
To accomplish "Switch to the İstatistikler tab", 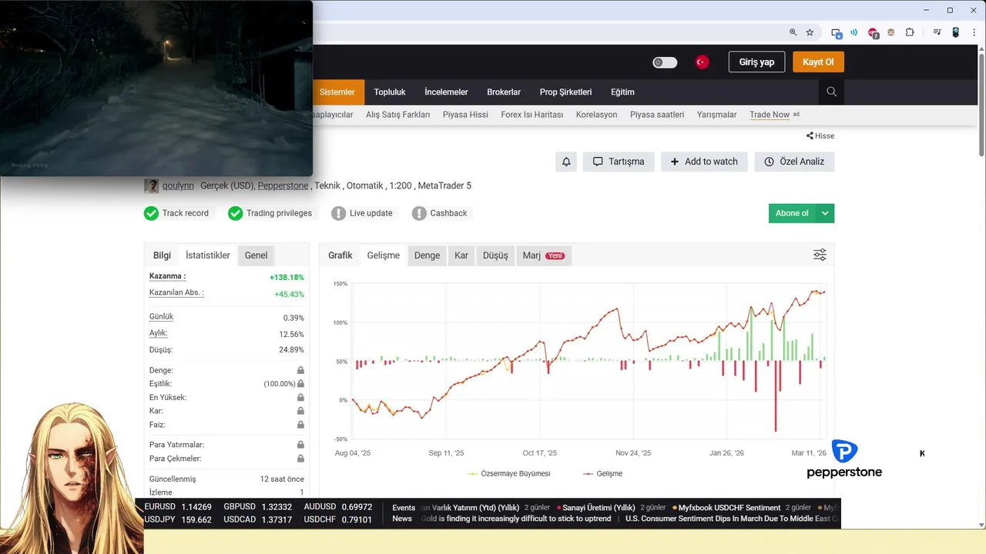I will pyautogui.click(x=208, y=255).
